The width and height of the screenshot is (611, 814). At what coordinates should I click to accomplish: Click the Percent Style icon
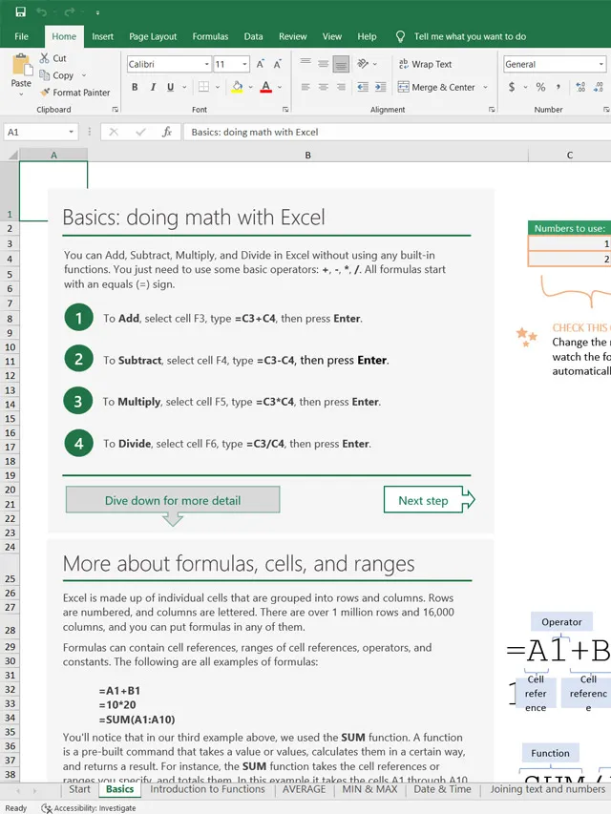click(x=540, y=87)
